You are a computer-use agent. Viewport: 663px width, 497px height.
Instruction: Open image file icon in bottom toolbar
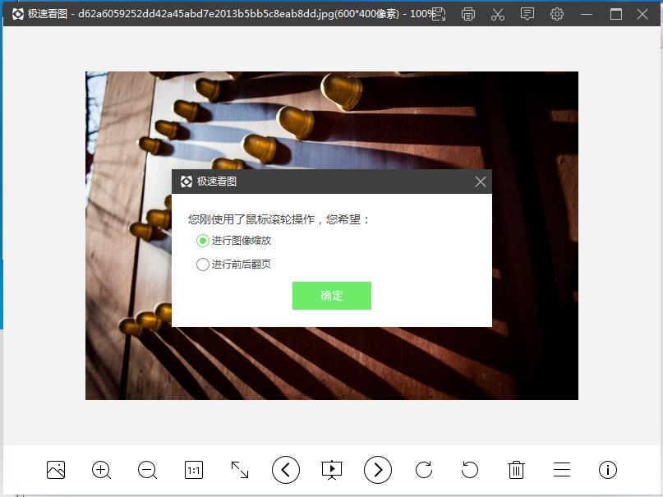click(56, 470)
